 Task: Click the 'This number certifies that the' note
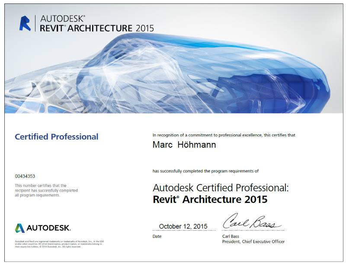(46, 190)
